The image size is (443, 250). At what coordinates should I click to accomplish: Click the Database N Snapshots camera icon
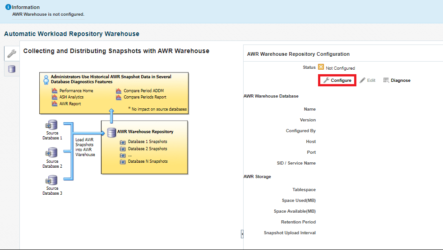click(x=123, y=161)
